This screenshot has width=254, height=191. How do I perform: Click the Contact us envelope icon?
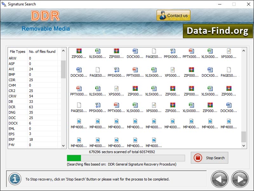(163, 15)
